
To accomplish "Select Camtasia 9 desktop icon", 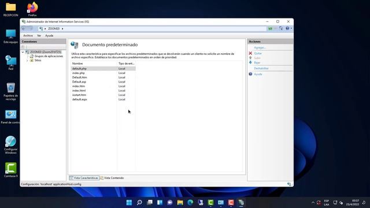I will [x=10, y=170].
